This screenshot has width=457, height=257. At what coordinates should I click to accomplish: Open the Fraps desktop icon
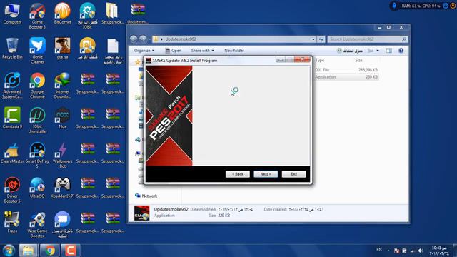click(x=12, y=222)
